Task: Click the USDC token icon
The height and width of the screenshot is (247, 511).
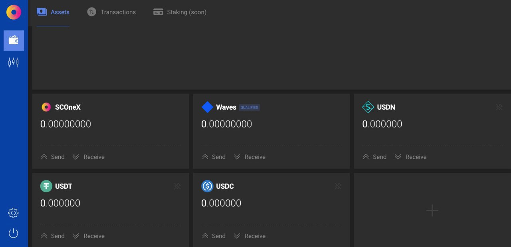Action: tap(207, 186)
